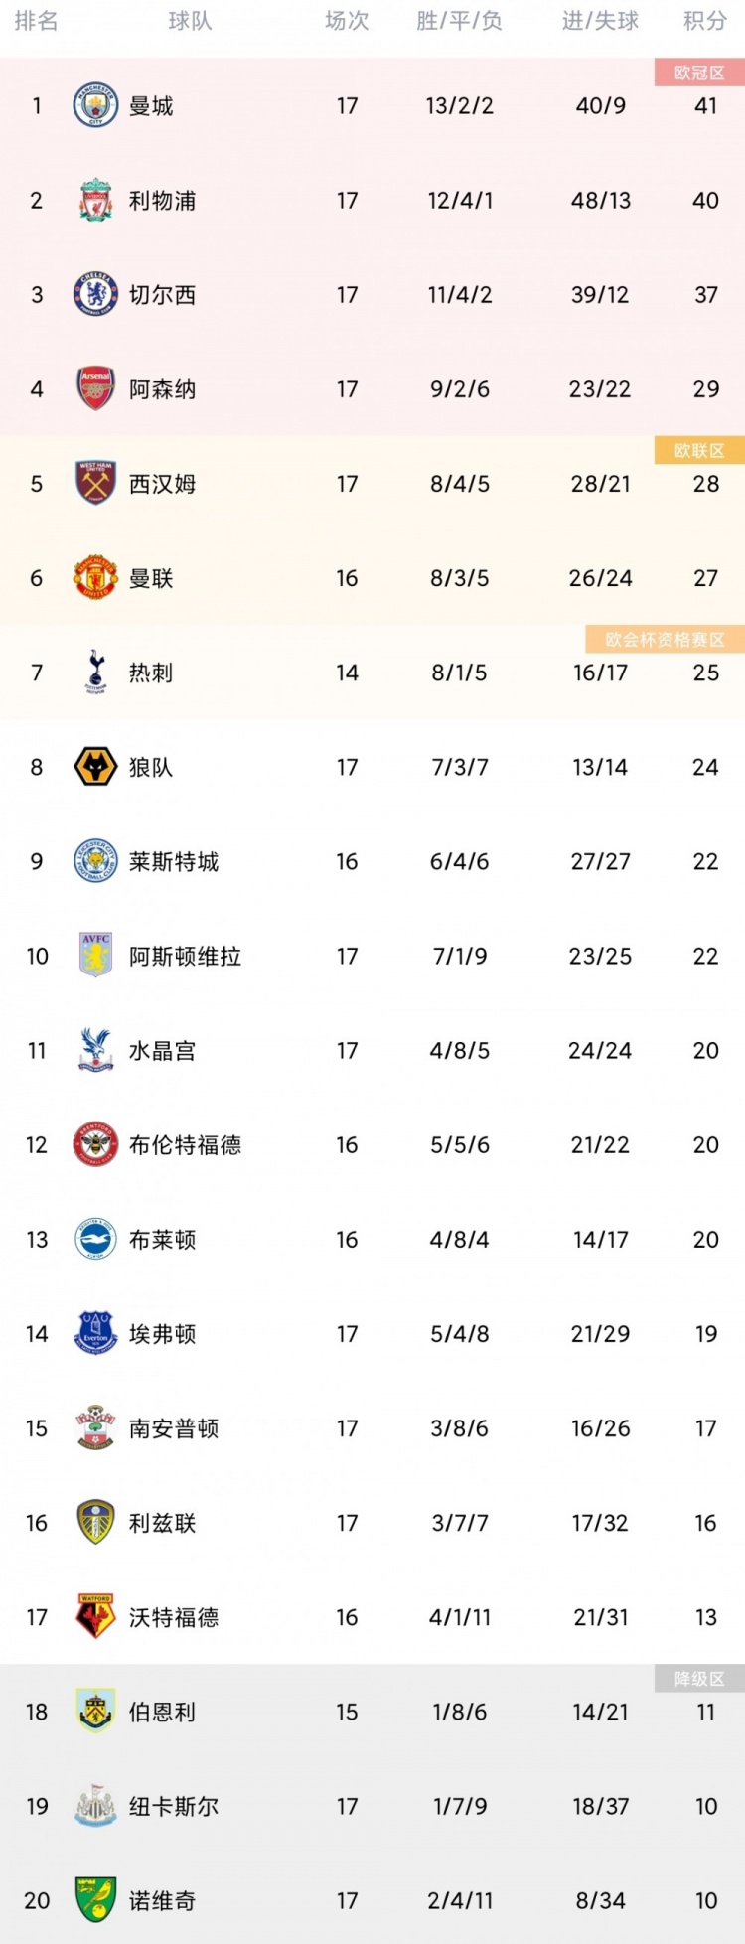Open team name 阿斯顿维拉
This screenshot has height=1944, width=745.
click(185, 956)
